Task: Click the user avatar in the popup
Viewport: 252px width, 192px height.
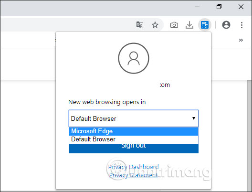Action: [x=134, y=58]
